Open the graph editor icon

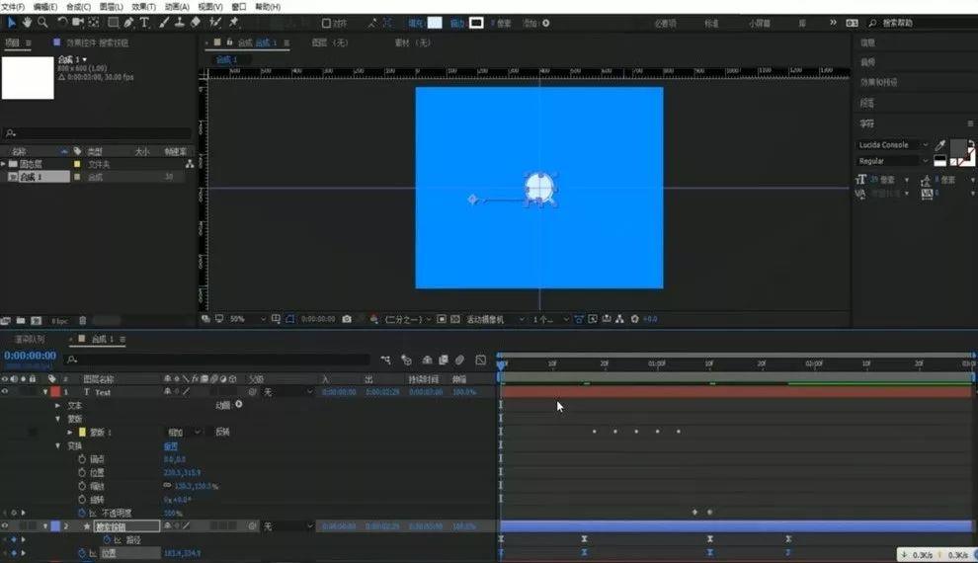481,360
